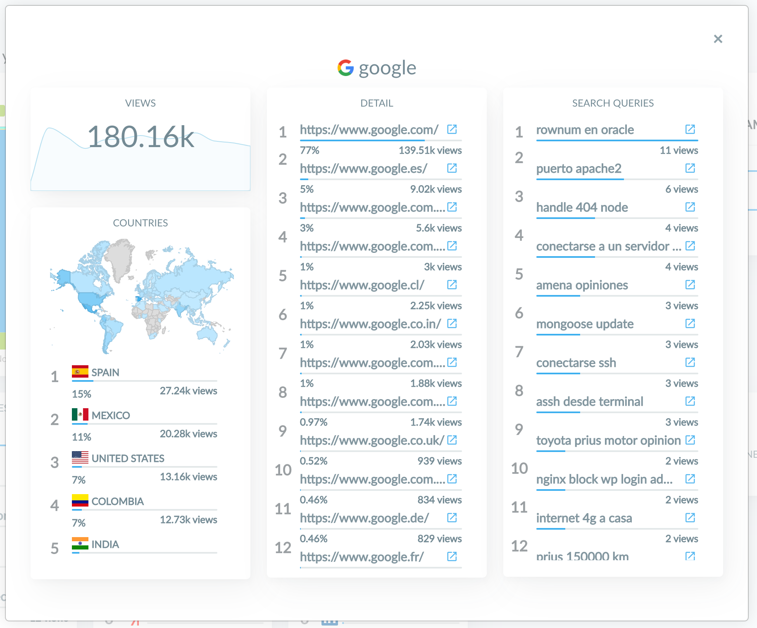Click the United States flag icon

pyautogui.click(x=80, y=457)
